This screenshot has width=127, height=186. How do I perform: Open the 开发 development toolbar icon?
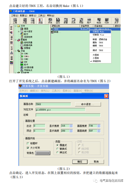50,21
